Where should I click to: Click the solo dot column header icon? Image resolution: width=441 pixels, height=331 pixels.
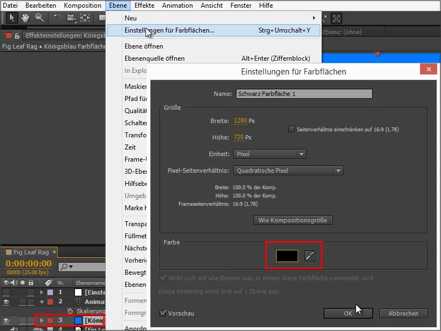(x=23, y=282)
